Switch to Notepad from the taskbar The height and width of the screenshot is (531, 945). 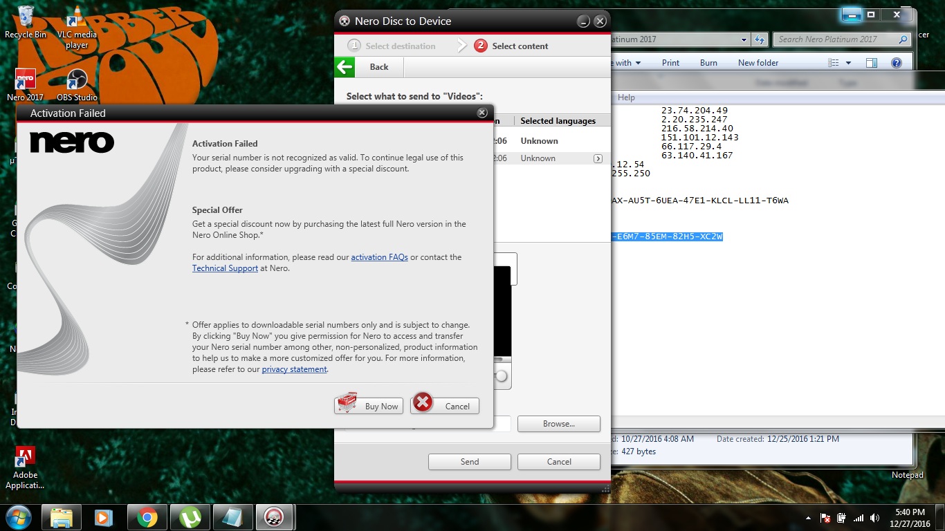232,517
